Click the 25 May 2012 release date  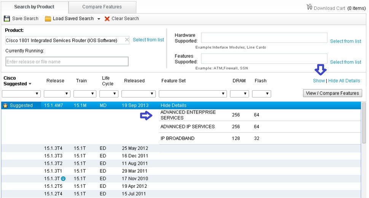[x=135, y=148]
